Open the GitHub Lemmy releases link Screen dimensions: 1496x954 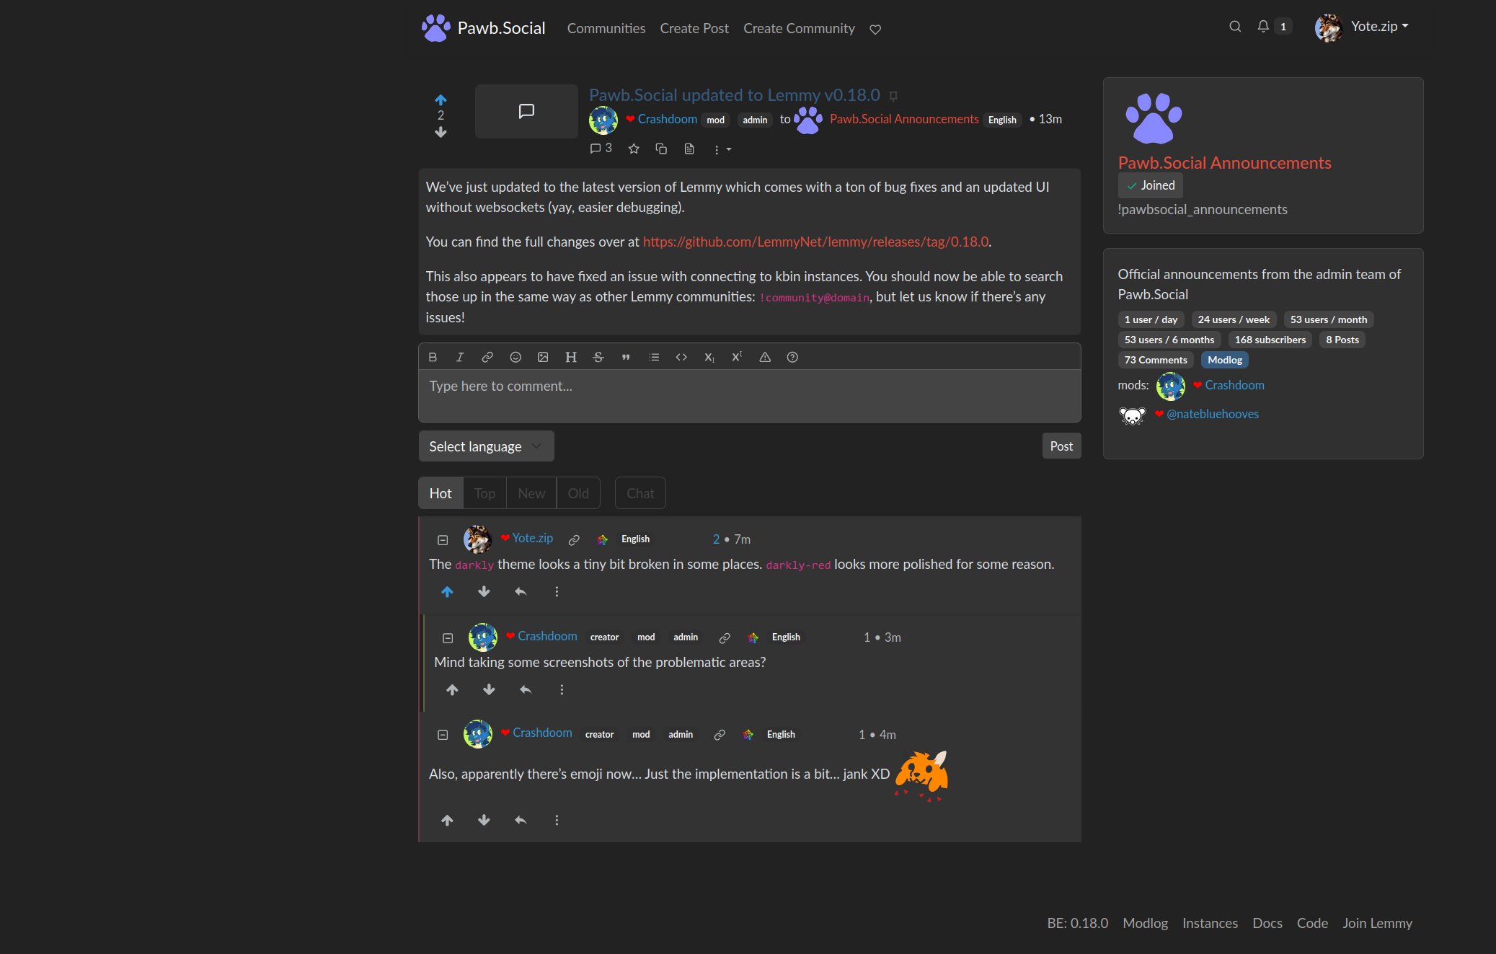[x=815, y=242]
